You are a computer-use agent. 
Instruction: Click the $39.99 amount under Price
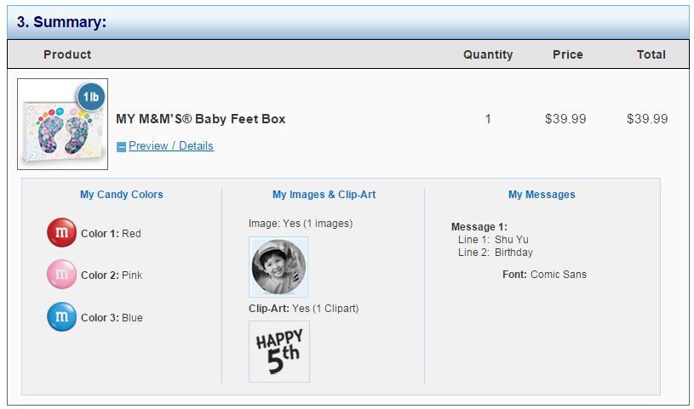pos(565,119)
